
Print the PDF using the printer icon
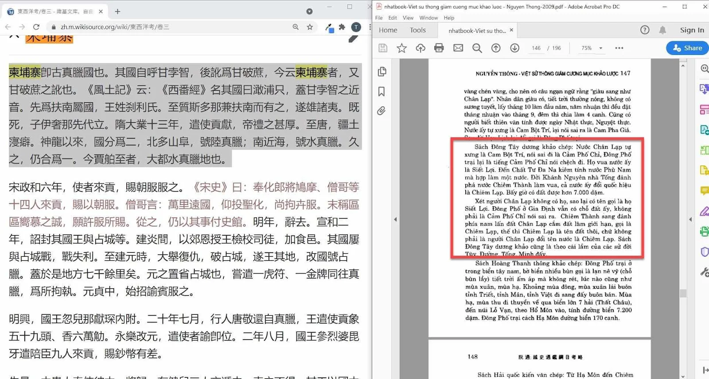(439, 48)
